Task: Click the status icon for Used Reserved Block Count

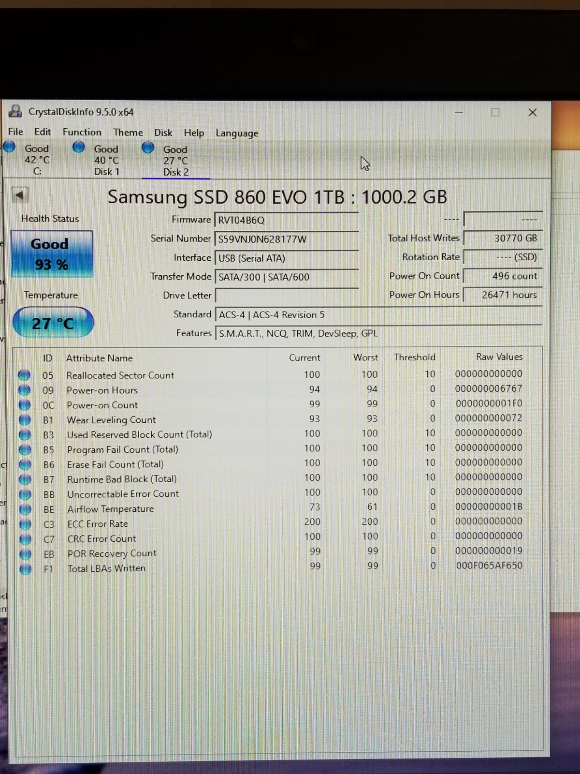Action: [x=25, y=435]
